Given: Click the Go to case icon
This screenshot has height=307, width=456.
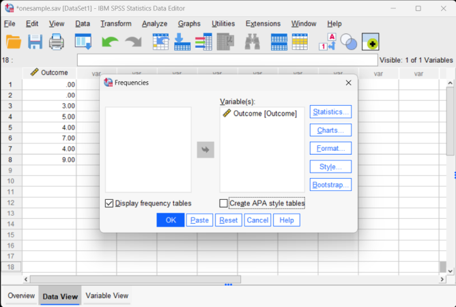Looking at the screenshot, I should pos(161,42).
